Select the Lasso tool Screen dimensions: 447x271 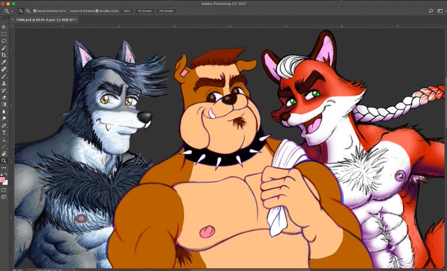pos(4,41)
